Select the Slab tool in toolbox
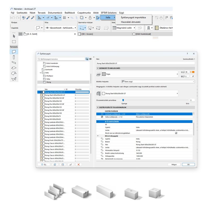 point(14,68)
